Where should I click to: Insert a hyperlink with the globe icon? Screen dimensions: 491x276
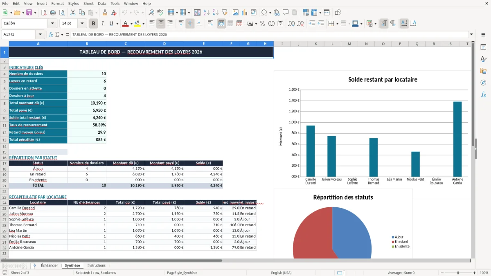click(x=277, y=13)
